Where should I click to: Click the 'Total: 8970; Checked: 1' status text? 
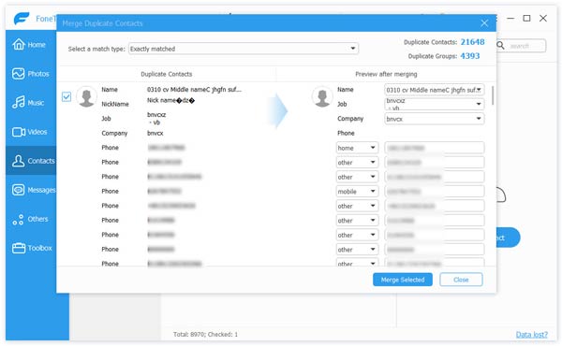click(x=205, y=335)
